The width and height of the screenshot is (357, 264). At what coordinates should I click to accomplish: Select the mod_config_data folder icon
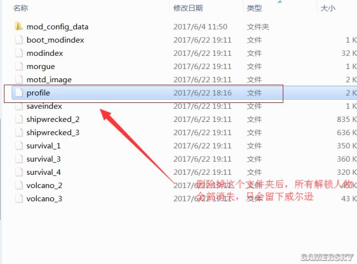tap(18, 26)
